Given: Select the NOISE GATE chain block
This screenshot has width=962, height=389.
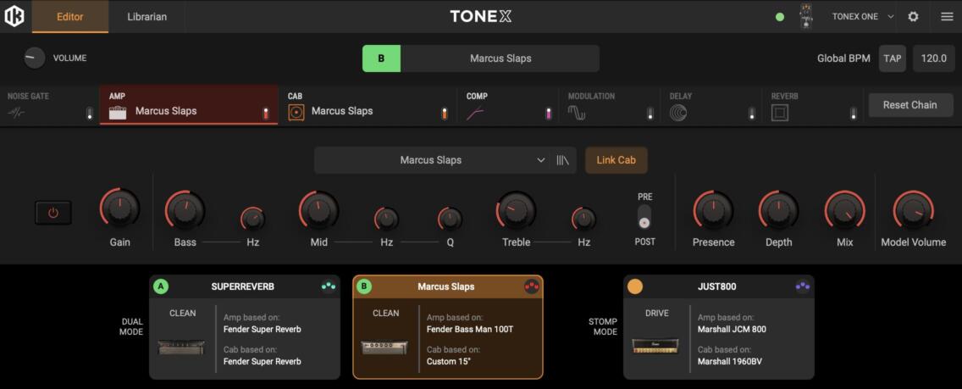Looking at the screenshot, I should 50,105.
